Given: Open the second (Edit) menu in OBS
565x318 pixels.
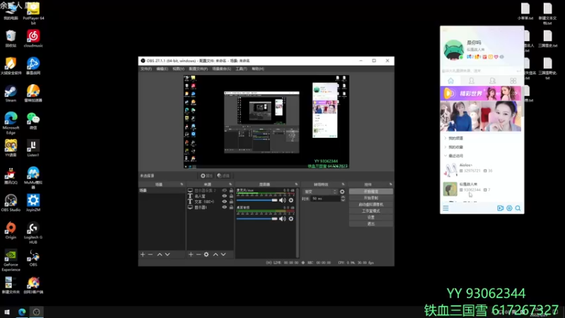Looking at the screenshot, I should [162, 69].
